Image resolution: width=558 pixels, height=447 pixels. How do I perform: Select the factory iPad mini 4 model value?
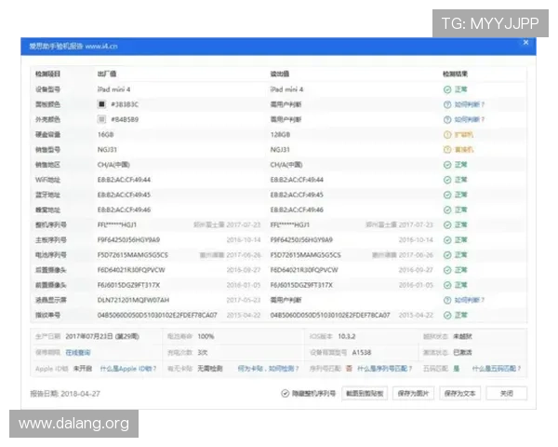(x=113, y=89)
